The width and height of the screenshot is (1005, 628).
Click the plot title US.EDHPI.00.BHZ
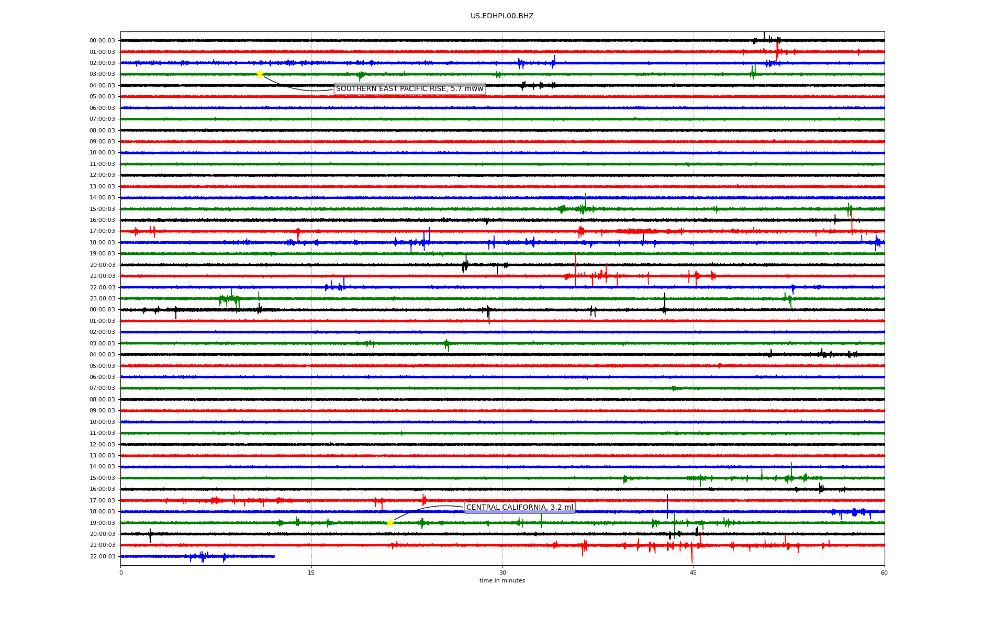coord(502,16)
